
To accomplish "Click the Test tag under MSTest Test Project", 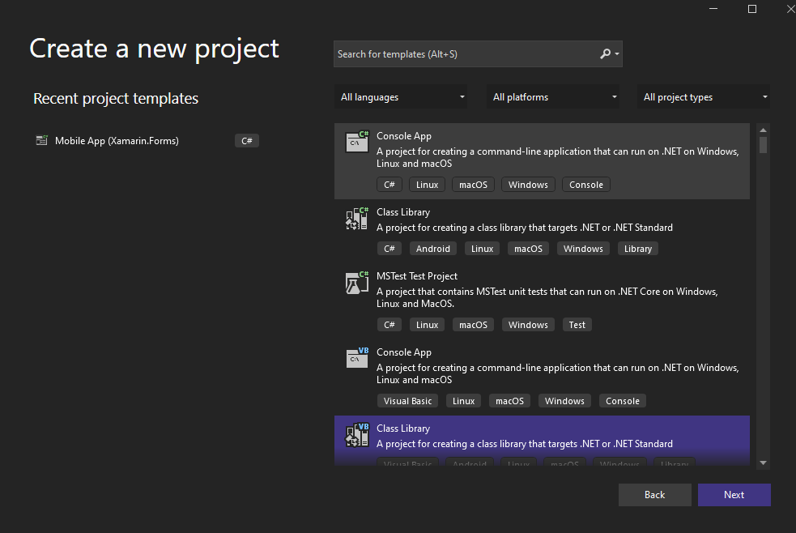I will click(x=577, y=324).
